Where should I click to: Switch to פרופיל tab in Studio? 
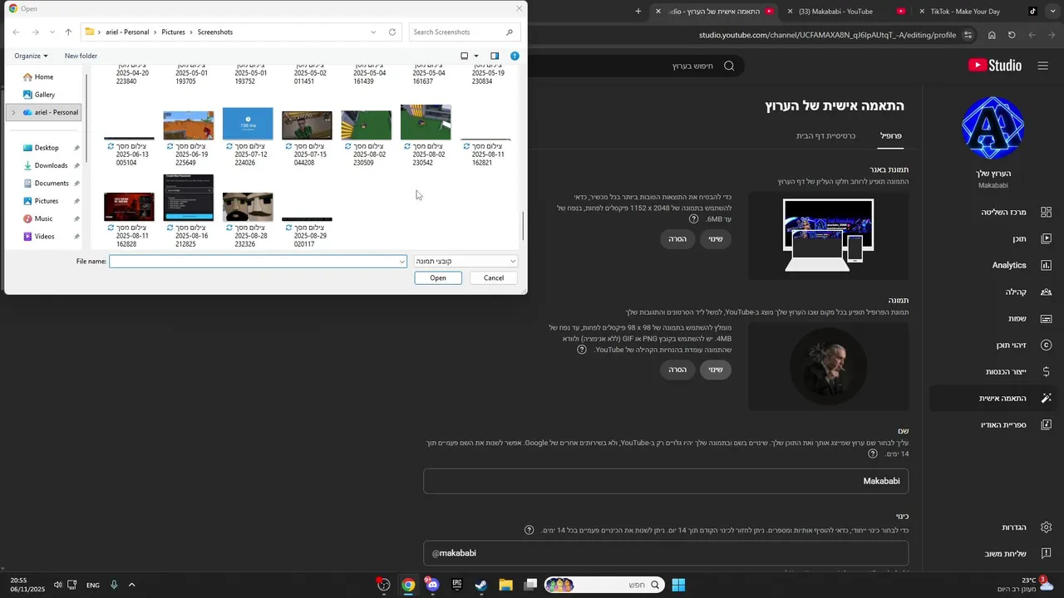(891, 135)
